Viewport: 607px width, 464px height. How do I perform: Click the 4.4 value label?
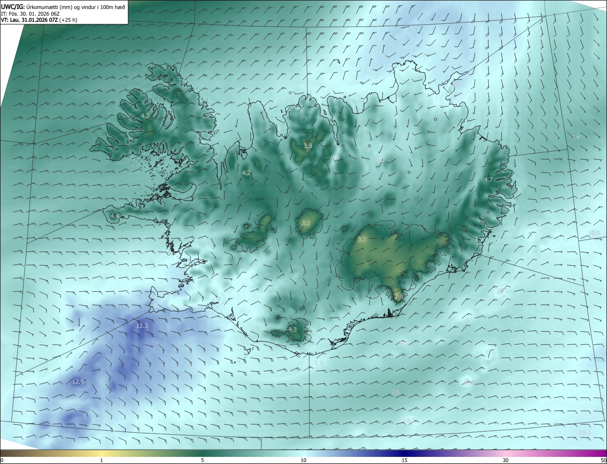pyautogui.click(x=115, y=216)
